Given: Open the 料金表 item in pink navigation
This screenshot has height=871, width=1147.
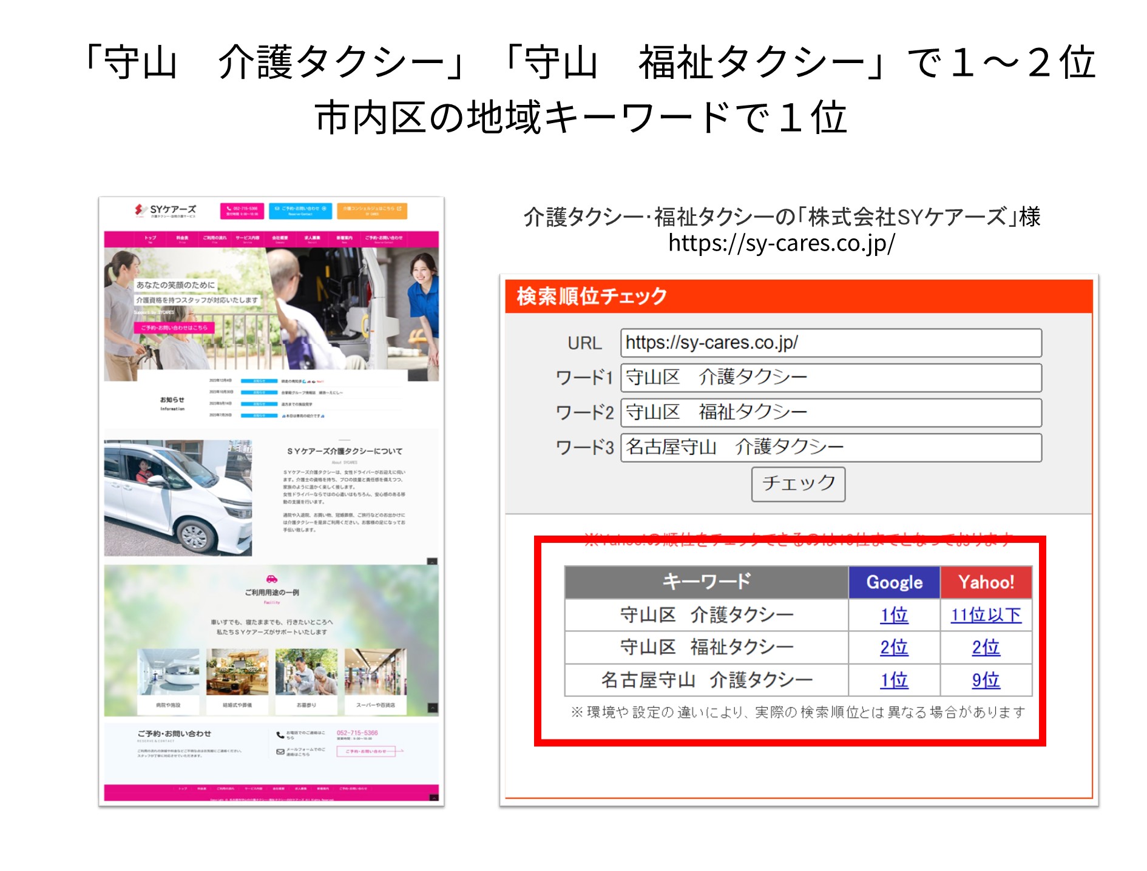Looking at the screenshot, I should [182, 238].
